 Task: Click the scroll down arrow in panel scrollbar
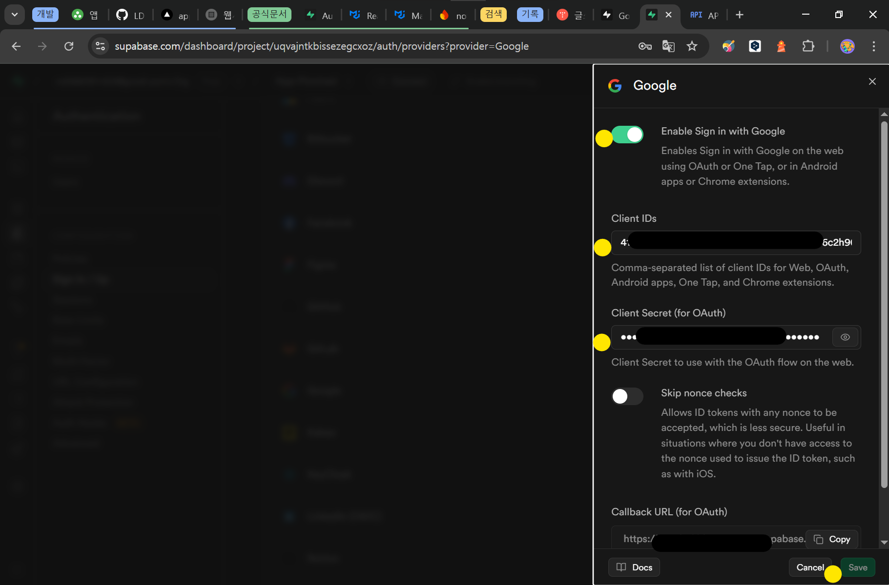click(884, 542)
